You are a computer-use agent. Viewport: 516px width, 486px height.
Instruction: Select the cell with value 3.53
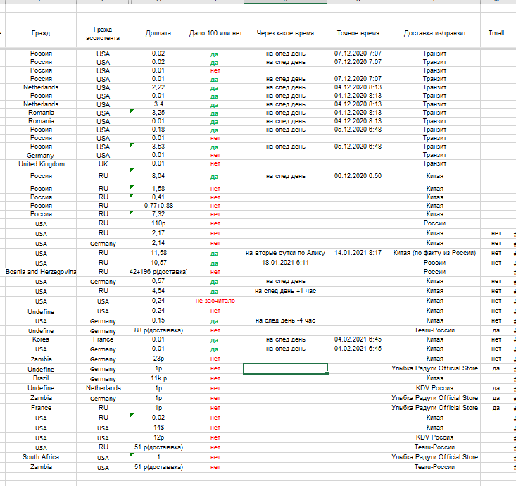tap(158, 147)
